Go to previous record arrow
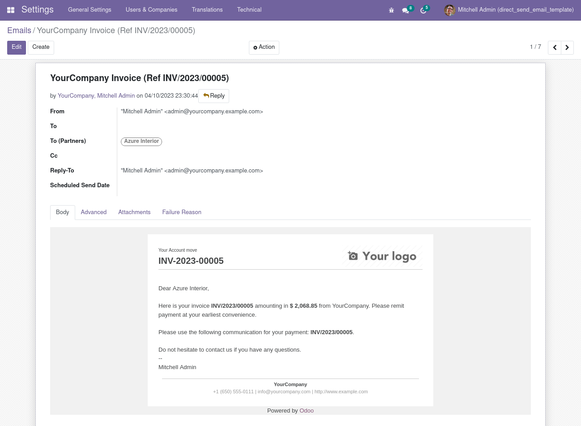581x426 pixels. (555, 47)
